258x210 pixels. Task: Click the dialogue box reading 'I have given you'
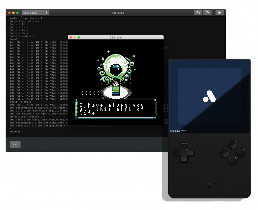116,109
